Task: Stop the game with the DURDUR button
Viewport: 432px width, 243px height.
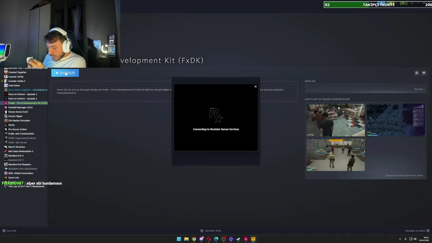Action: [x=65, y=73]
